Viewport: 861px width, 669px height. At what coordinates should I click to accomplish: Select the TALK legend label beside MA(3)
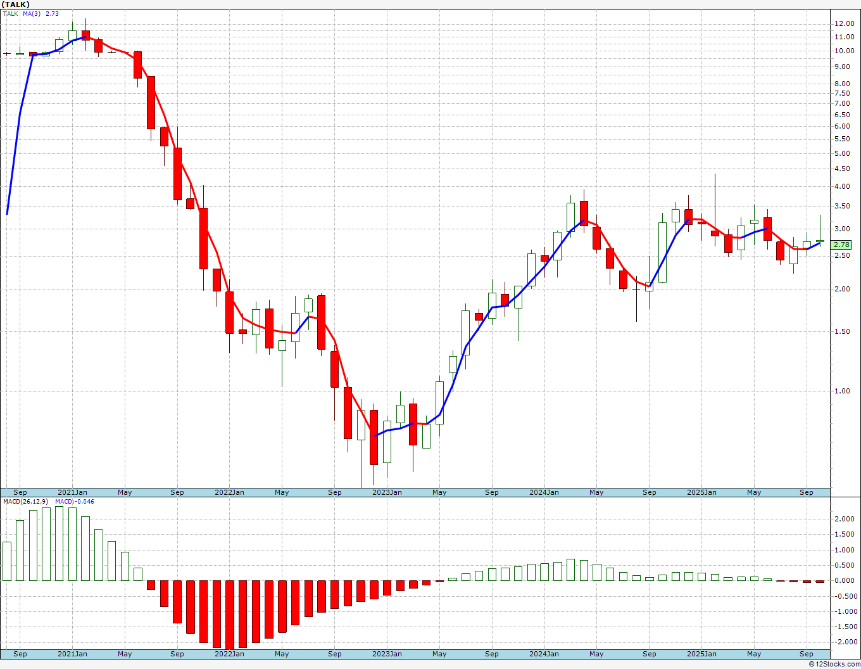10,13
